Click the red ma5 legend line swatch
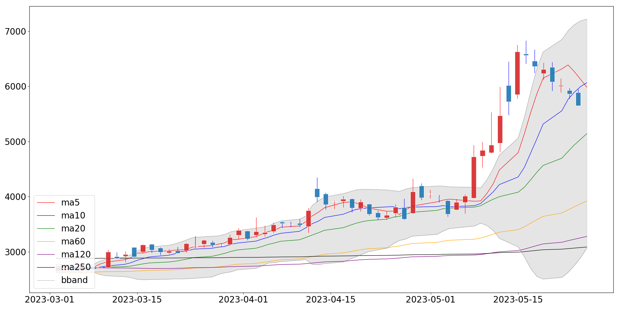Viewport: 618px width, 309px height. click(46, 203)
